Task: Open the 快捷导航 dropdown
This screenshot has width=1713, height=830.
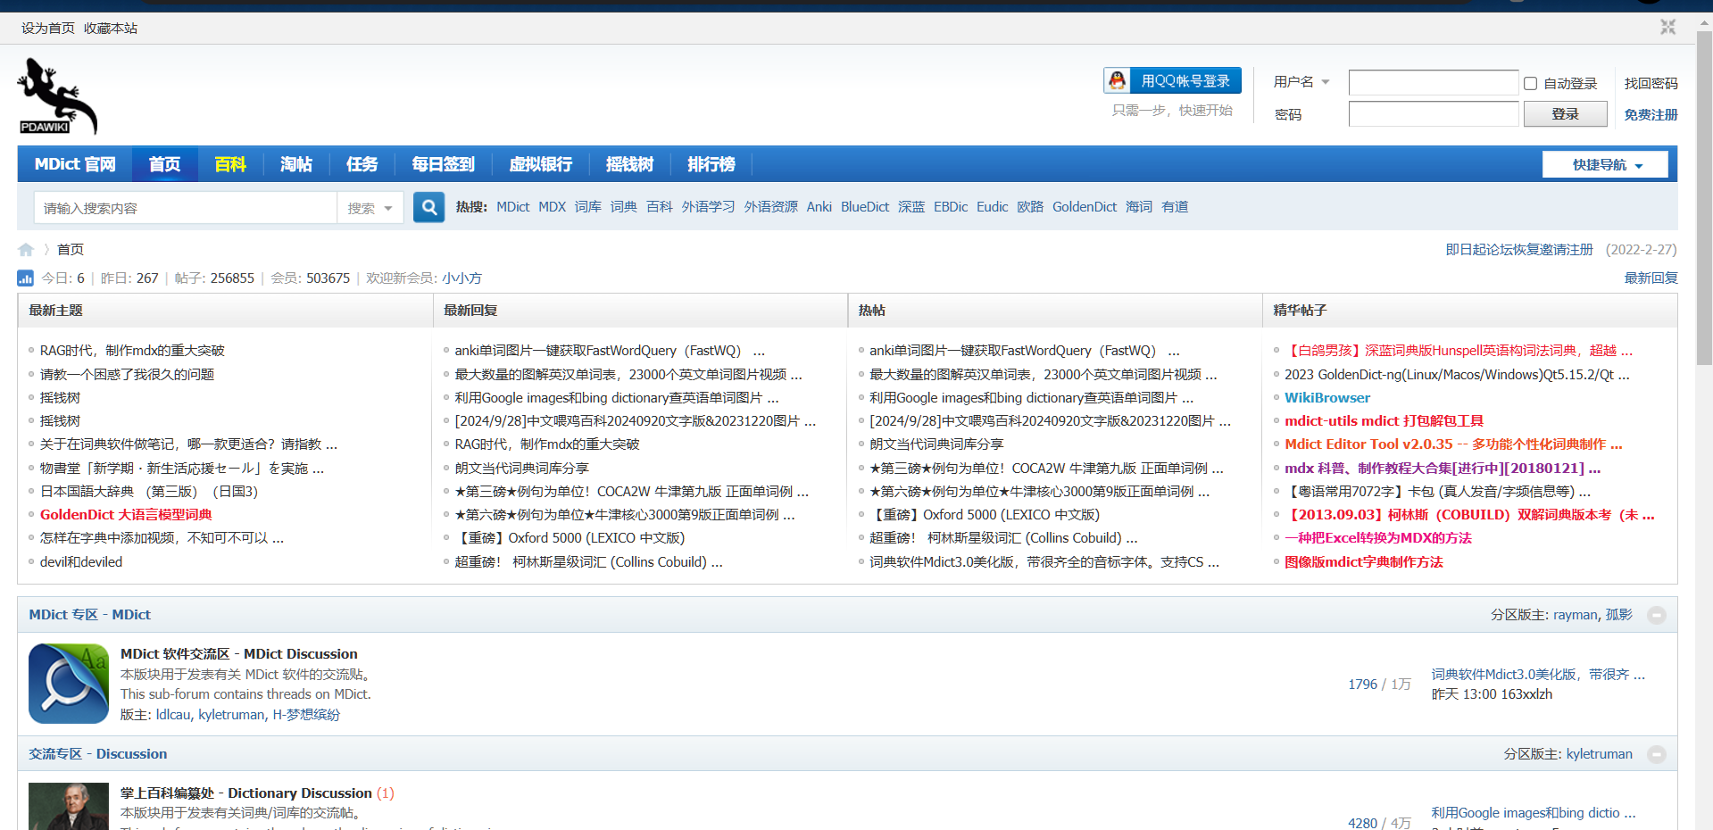Action: coord(1605,165)
